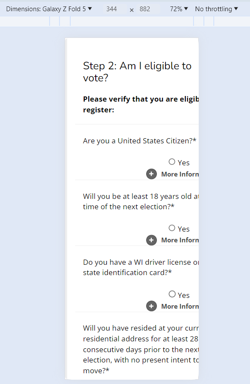Viewport: 250px width, 384px height.
Task: Select Yes for United States Citizen
Action: [172, 161]
